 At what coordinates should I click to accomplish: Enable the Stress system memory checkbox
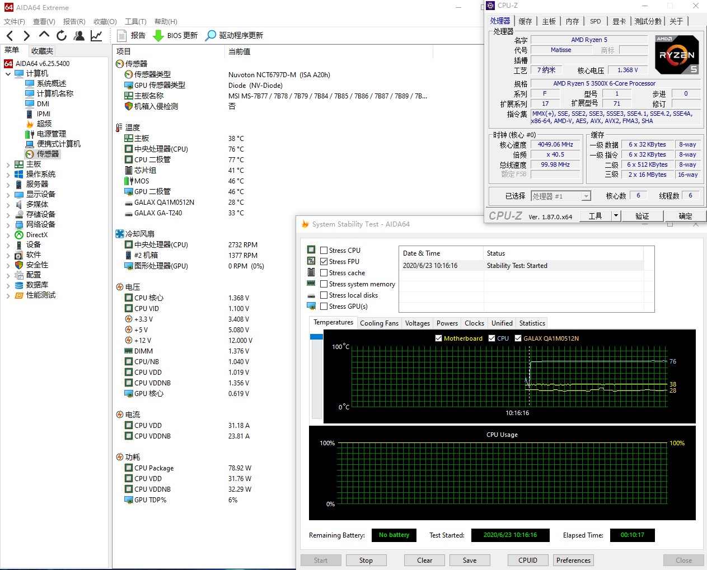[x=324, y=284]
